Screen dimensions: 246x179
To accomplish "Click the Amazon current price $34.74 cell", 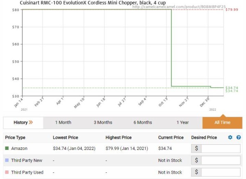I will point(165,148).
